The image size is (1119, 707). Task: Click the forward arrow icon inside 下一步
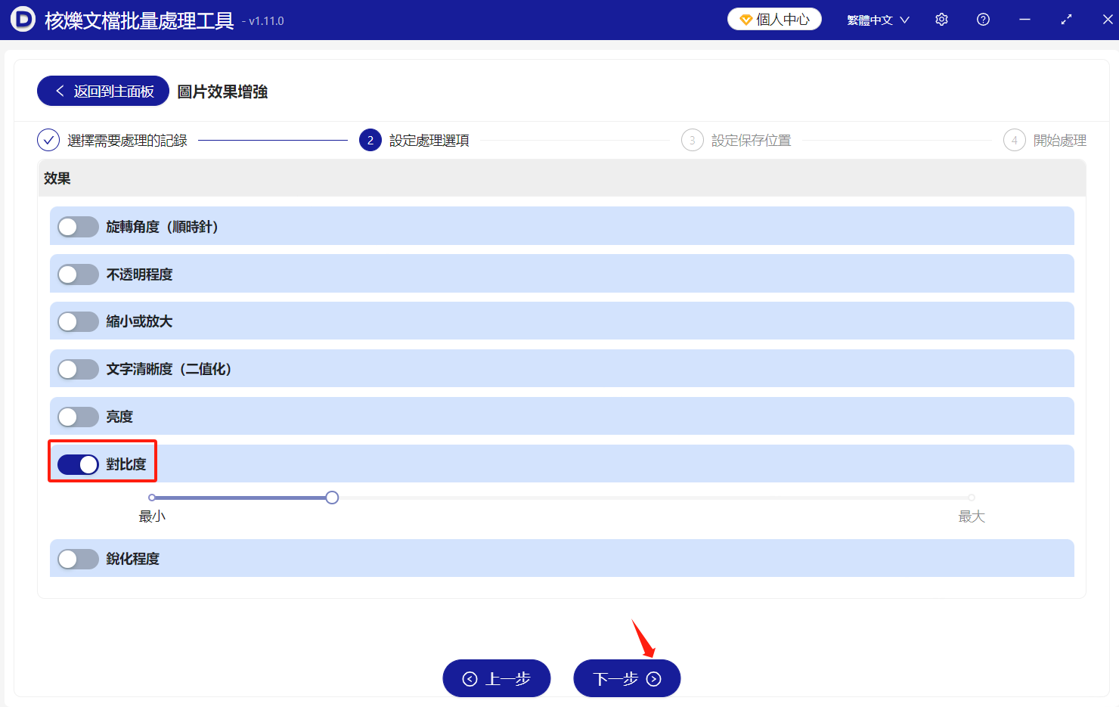(x=652, y=678)
